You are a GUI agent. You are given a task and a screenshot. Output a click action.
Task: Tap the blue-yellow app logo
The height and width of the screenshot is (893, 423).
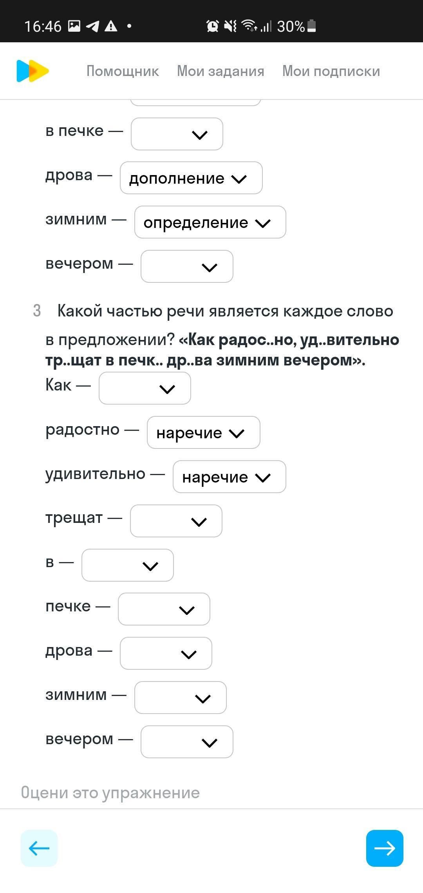(x=33, y=71)
